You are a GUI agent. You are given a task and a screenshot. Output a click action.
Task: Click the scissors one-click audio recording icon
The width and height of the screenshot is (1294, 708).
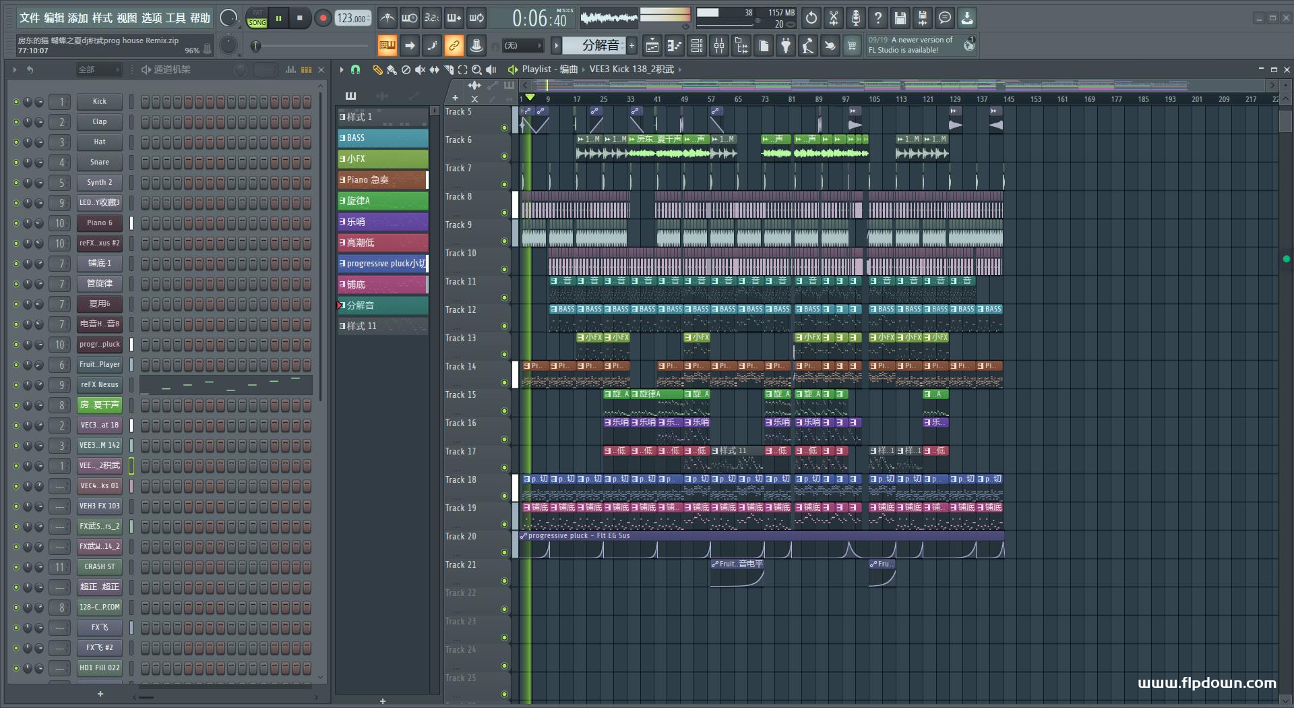point(834,18)
